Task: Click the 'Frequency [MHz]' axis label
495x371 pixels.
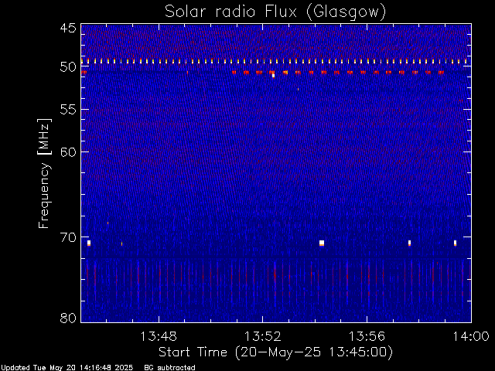Action: [44, 173]
